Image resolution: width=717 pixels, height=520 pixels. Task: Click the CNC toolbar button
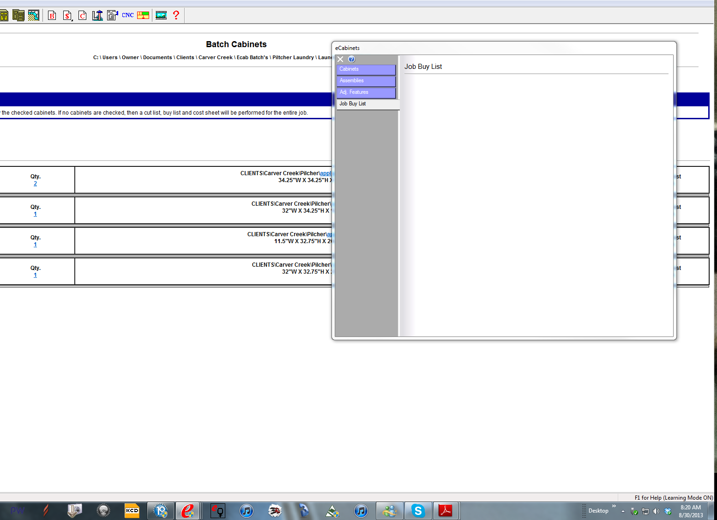click(128, 15)
